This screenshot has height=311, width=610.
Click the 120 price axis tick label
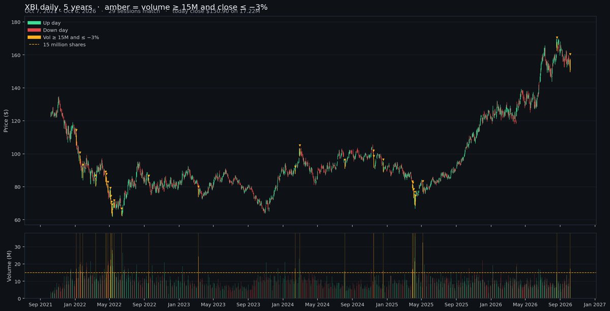(16, 121)
